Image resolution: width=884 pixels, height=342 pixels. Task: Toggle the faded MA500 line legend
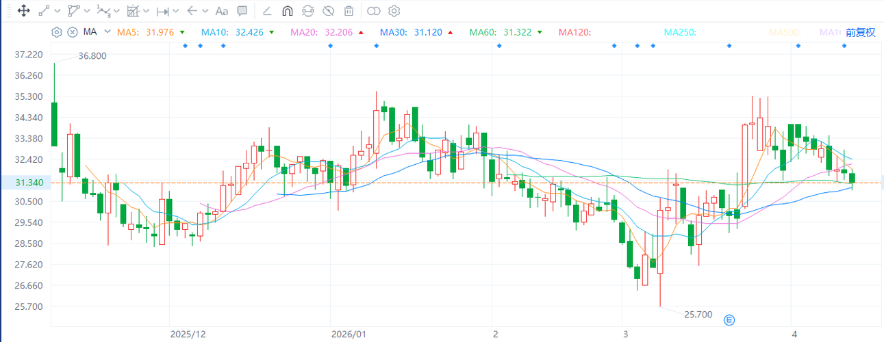pos(786,32)
